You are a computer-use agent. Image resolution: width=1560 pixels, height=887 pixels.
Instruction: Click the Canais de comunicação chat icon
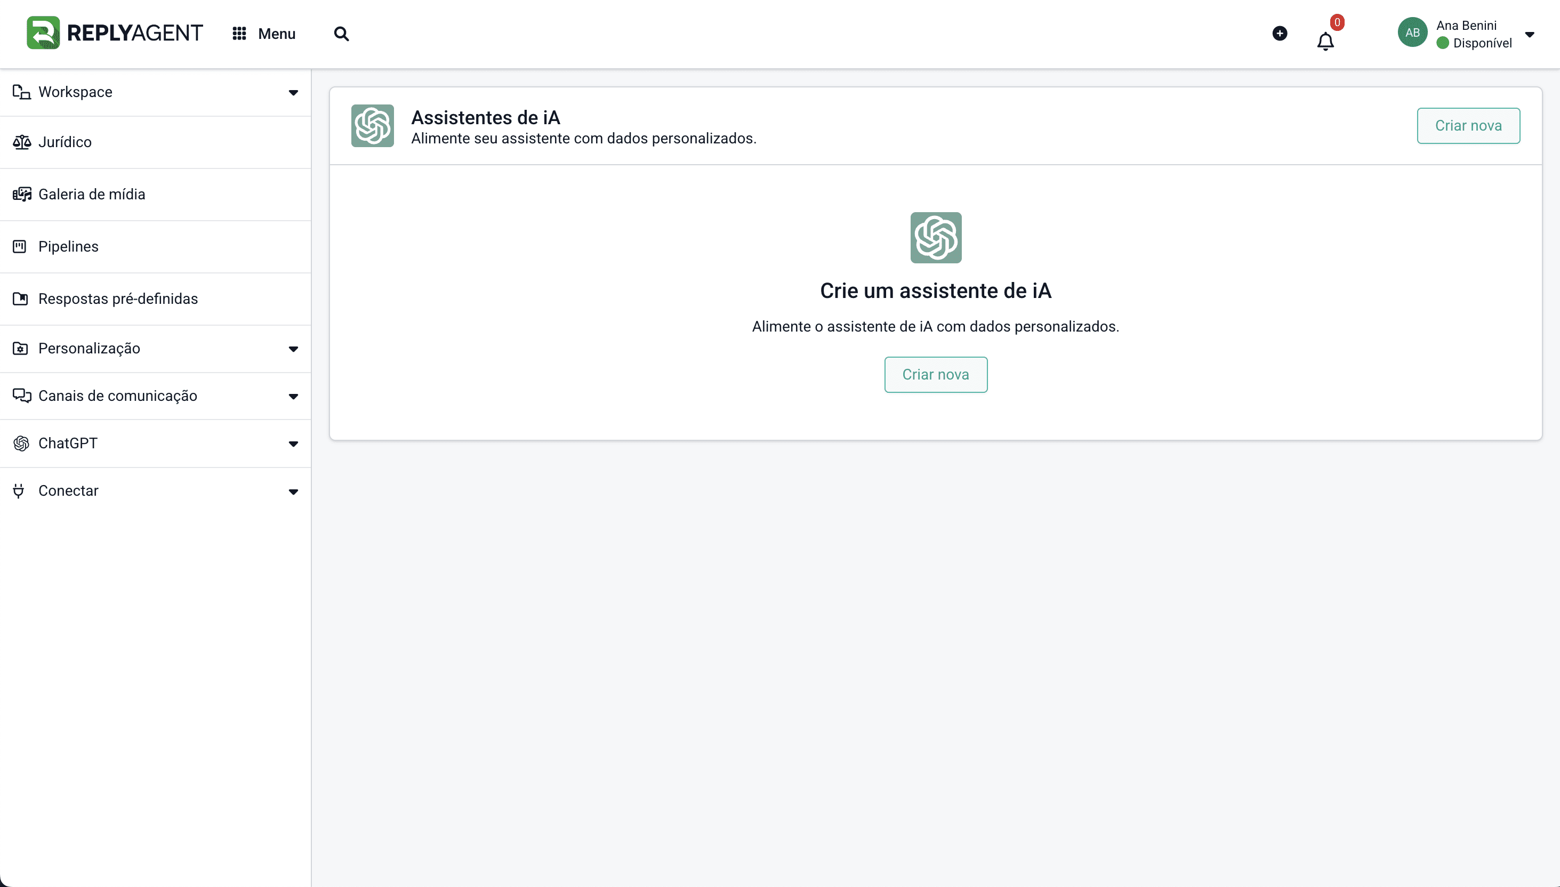point(21,396)
